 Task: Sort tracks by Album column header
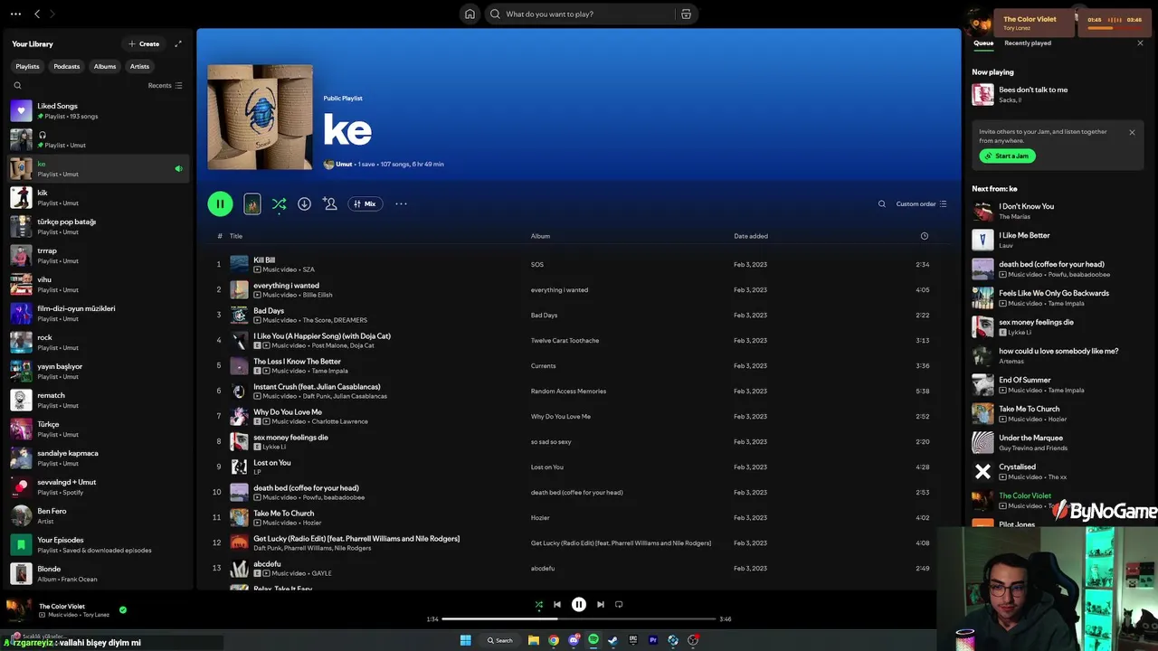click(540, 236)
